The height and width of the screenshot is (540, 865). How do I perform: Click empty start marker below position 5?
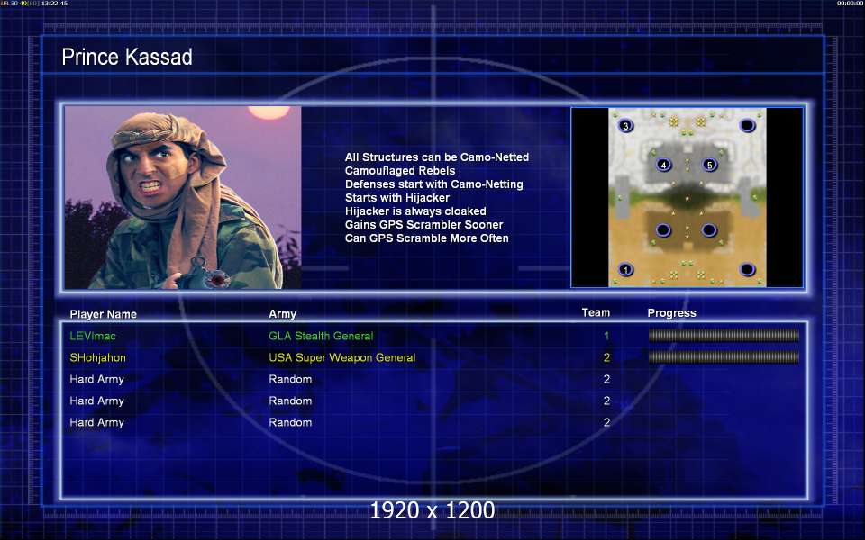(709, 229)
